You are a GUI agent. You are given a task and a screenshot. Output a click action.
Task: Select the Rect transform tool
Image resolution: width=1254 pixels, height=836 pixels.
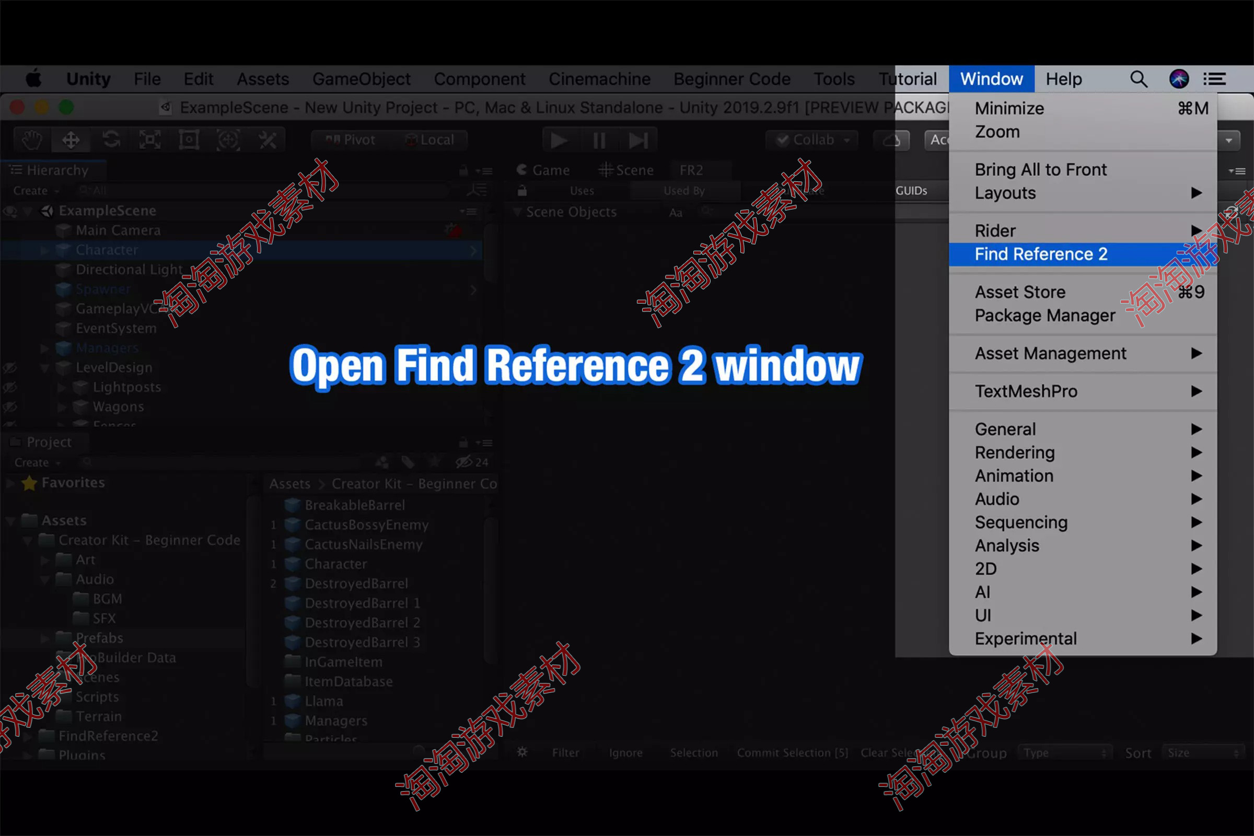[189, 140]
